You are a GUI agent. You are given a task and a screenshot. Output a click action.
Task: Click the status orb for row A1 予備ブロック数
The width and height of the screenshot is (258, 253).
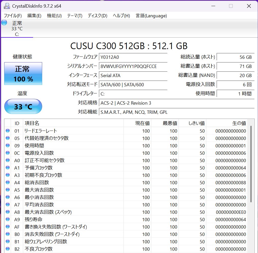(8, 167)
